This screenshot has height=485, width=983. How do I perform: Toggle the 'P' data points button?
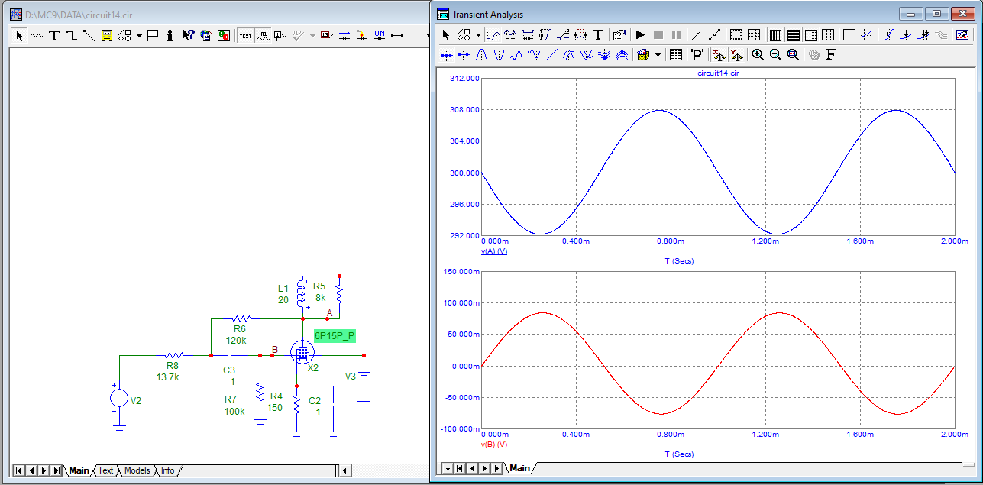pos(697,54)
